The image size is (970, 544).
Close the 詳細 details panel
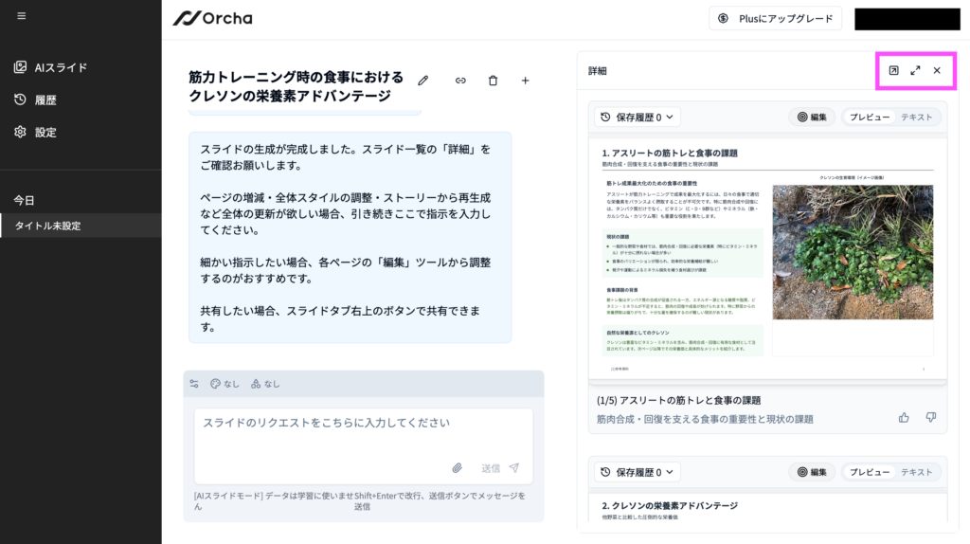click(x=937, y=70)
